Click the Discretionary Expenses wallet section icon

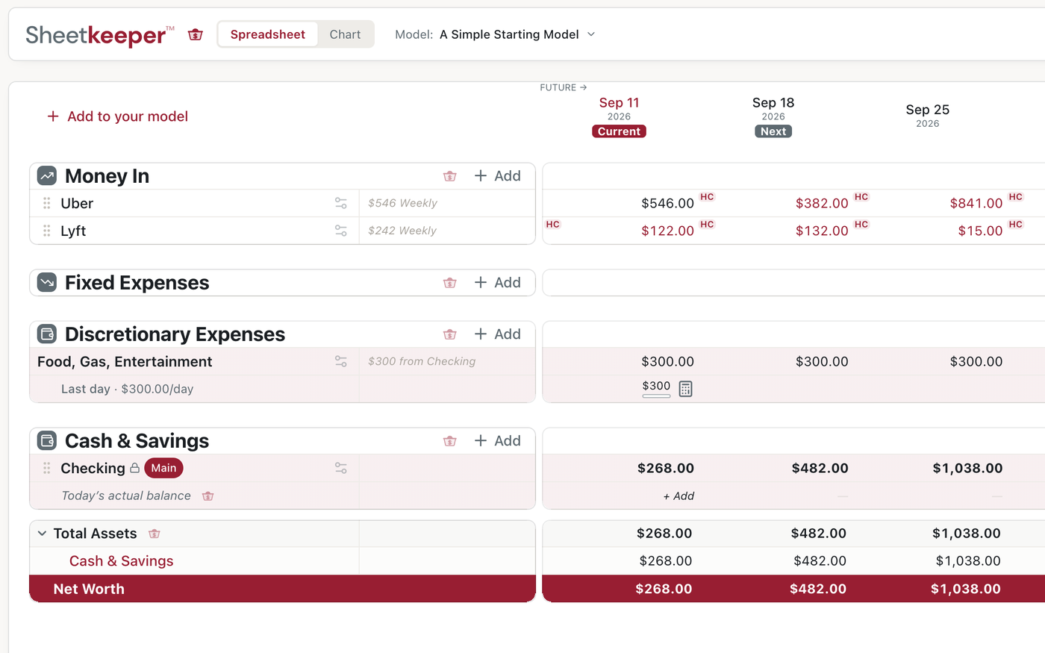coord(47,334)
